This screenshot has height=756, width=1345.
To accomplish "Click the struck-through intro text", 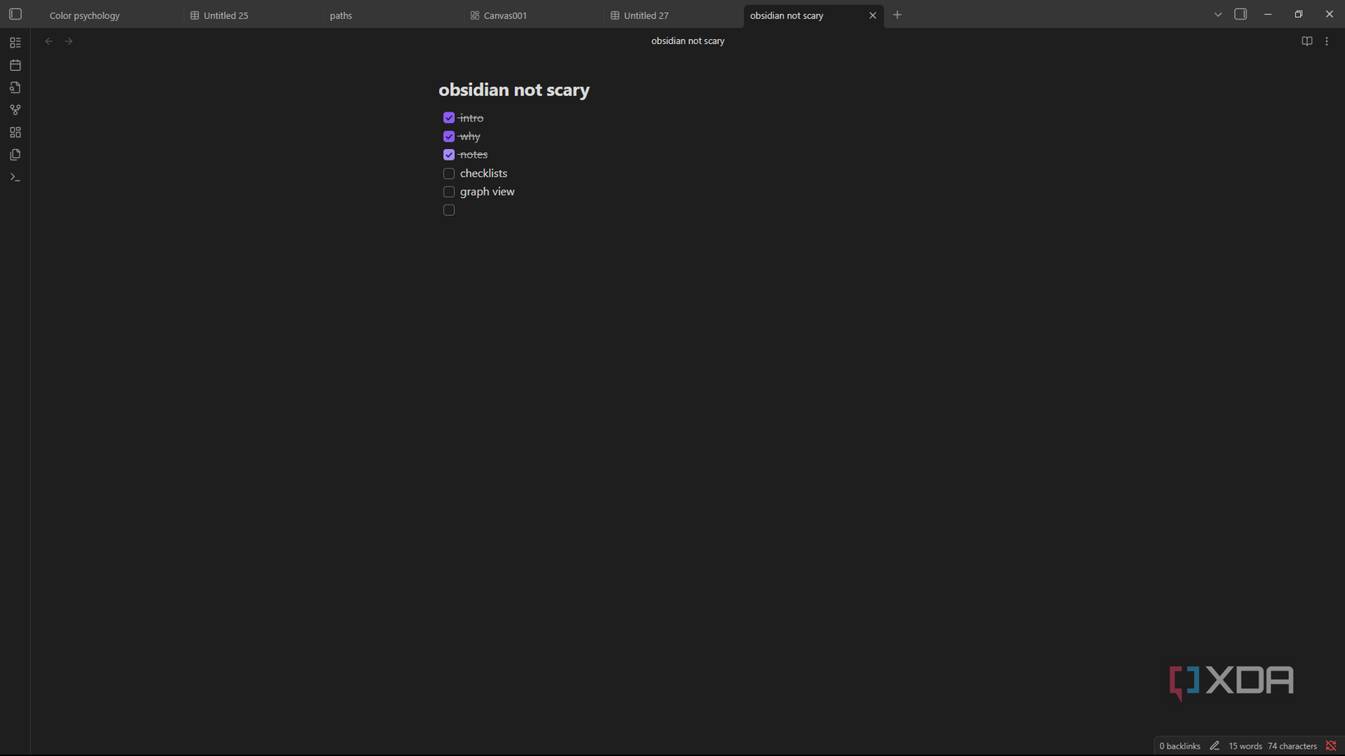I will pyautogui.click(x=471, y=118).
